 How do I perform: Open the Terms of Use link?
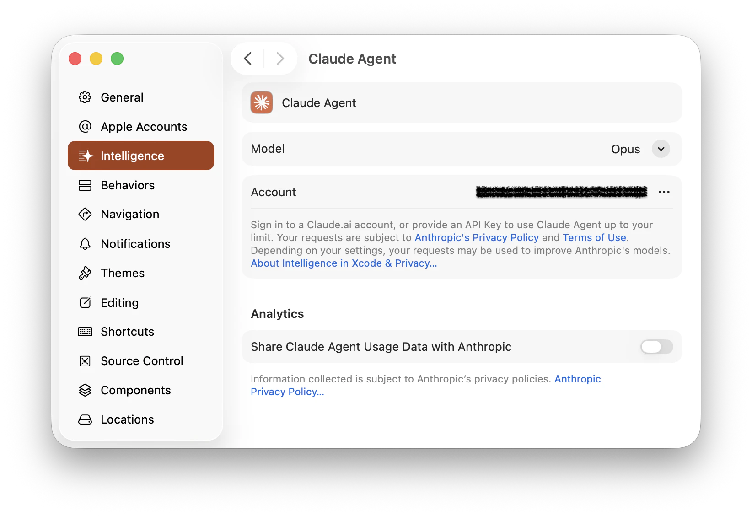[594, 238]
